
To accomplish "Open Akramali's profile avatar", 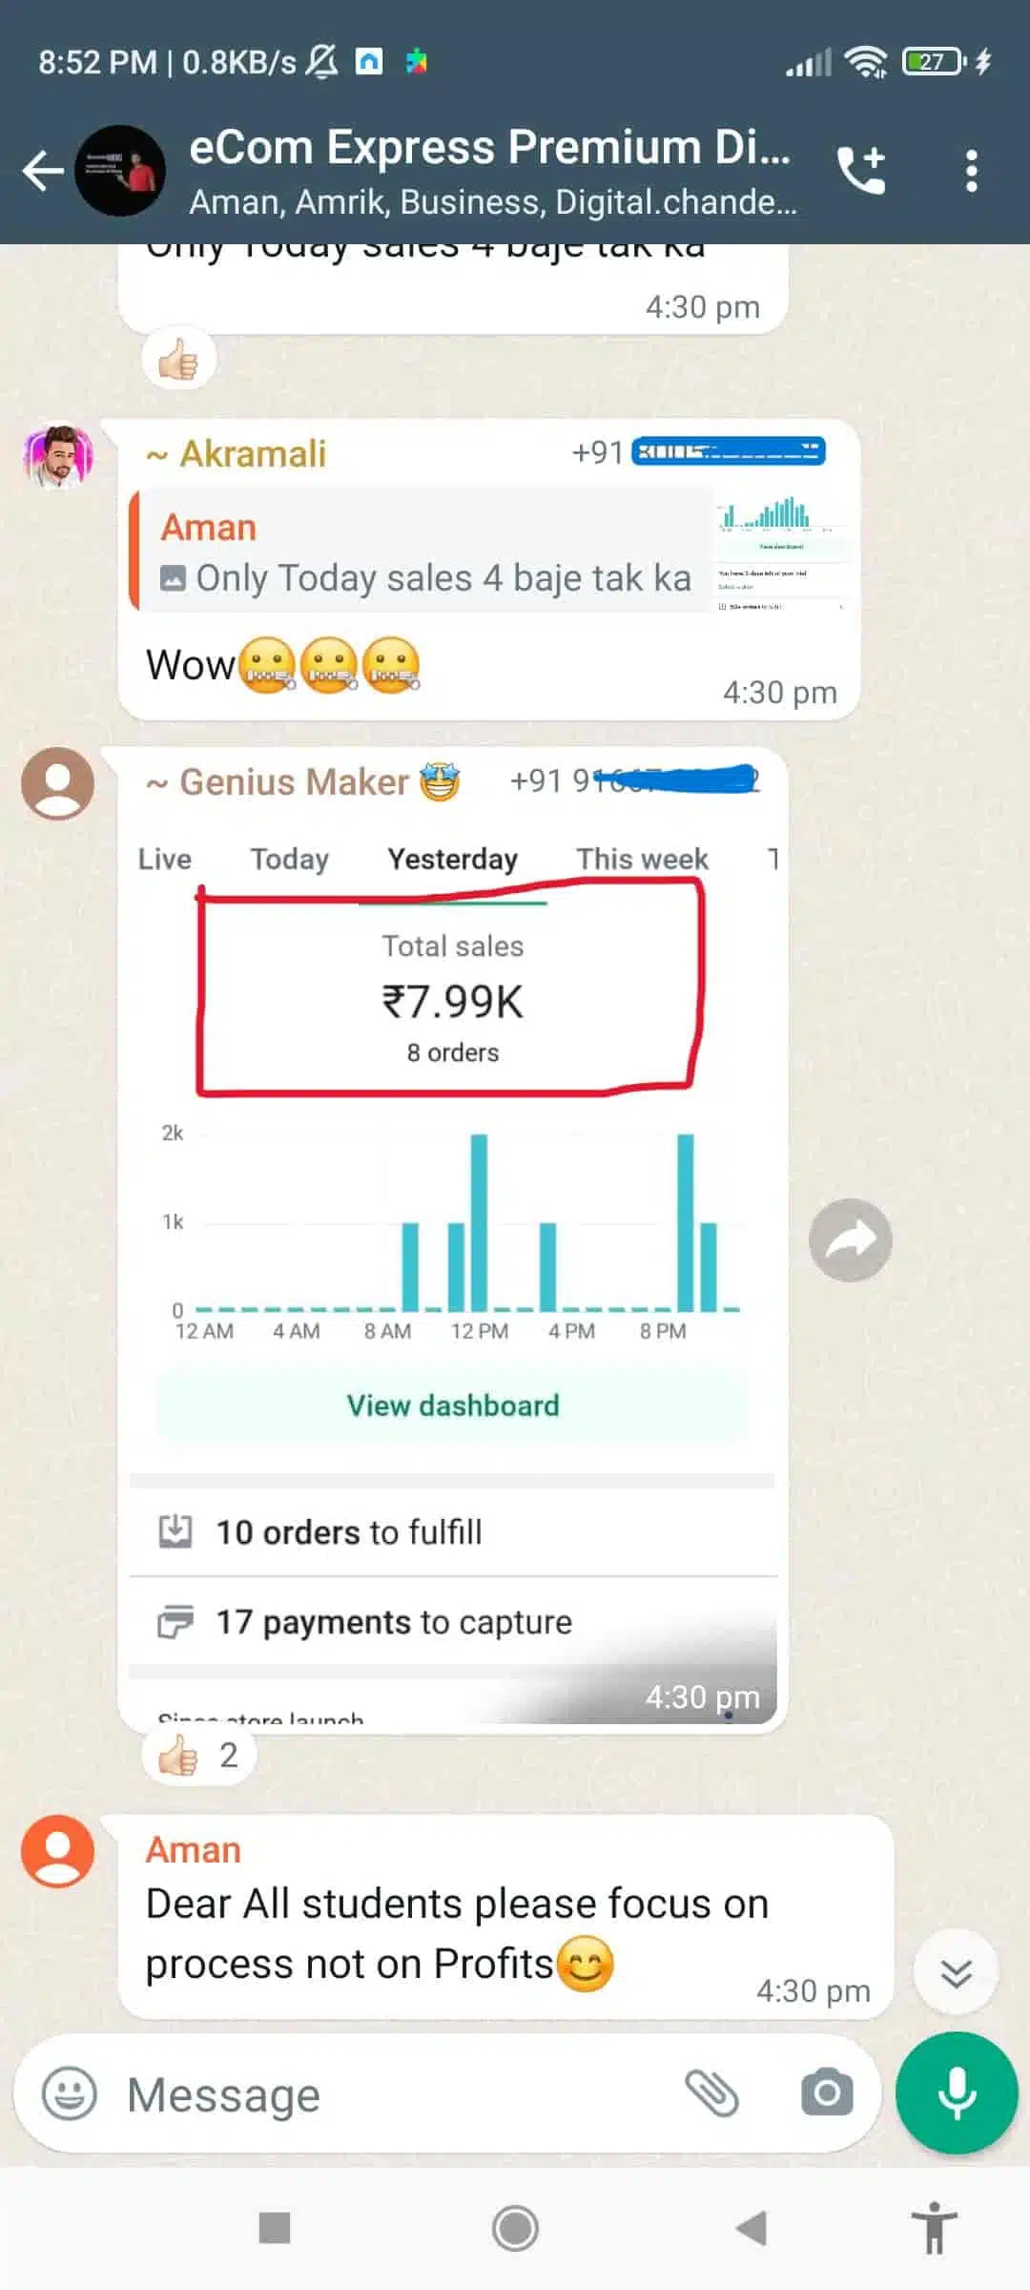I will pos(58,458).
